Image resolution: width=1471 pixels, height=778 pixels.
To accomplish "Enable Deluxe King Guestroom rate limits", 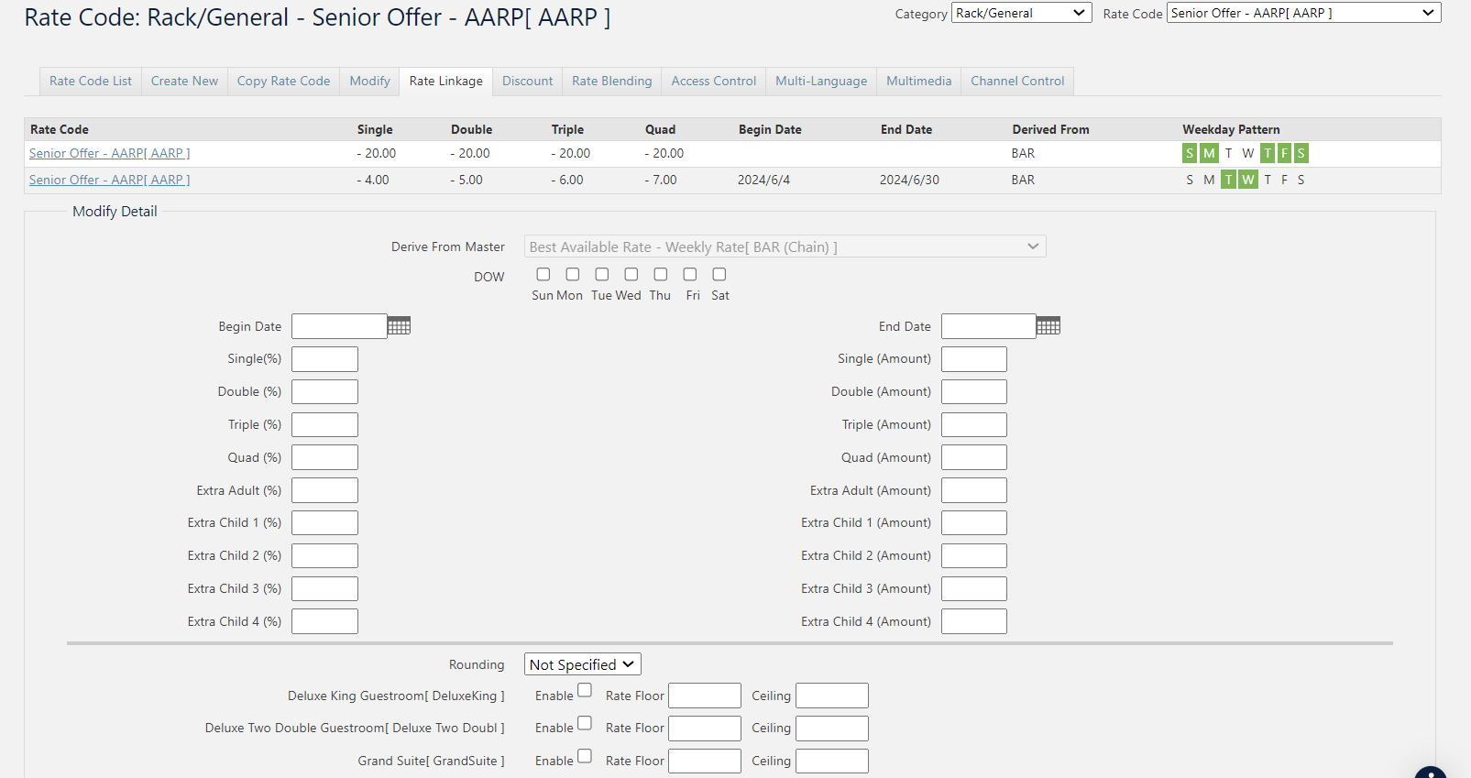I will pos(585,690).
